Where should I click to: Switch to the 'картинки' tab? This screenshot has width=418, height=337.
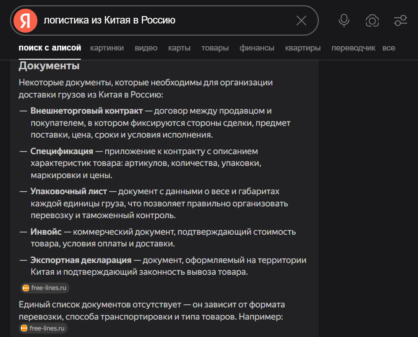107,48
